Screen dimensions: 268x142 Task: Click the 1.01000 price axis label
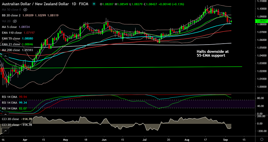[x=262, y=79]
